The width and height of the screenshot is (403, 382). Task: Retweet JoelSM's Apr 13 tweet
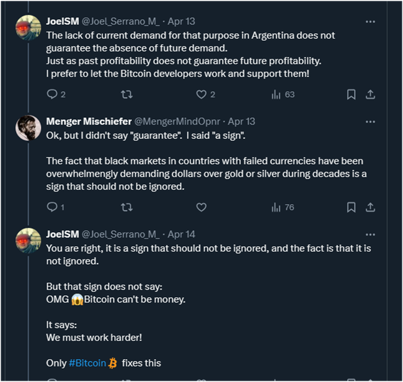pos(126,94)
